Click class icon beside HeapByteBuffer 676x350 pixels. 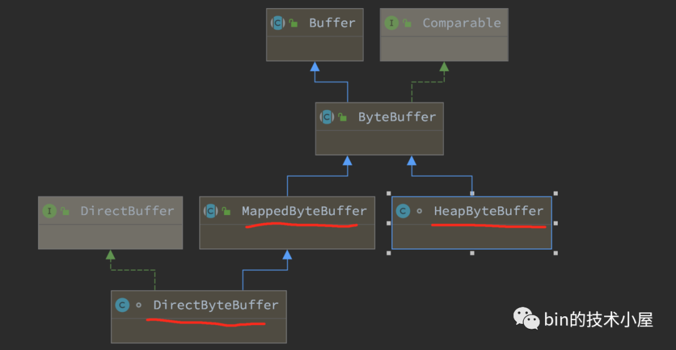click(403, 211)
